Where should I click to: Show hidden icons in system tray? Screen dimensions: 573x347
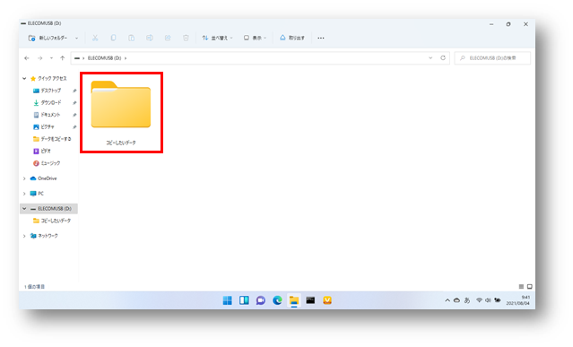[x=447, y=300]
